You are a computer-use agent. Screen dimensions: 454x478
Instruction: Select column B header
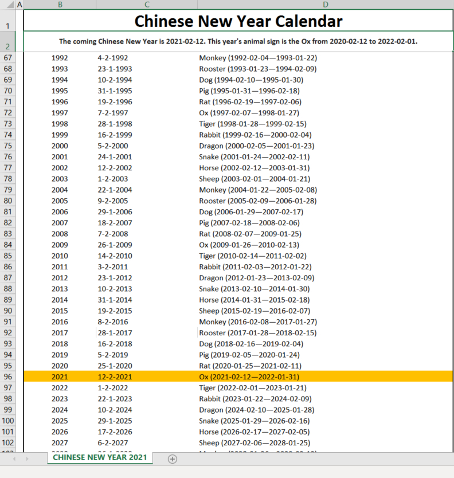pyautogui.click(x=60, y=5)
